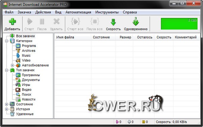Click the Пауза все toolbar icon
The image size is (203, 127).
[x=95, y=21]
